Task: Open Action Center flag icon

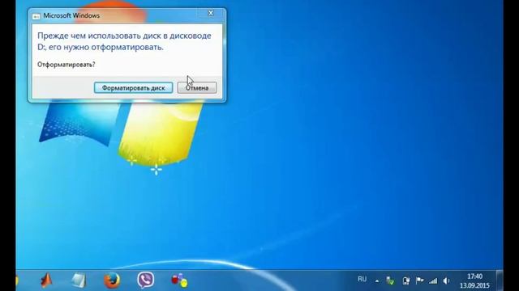Action: click(420, 280)
